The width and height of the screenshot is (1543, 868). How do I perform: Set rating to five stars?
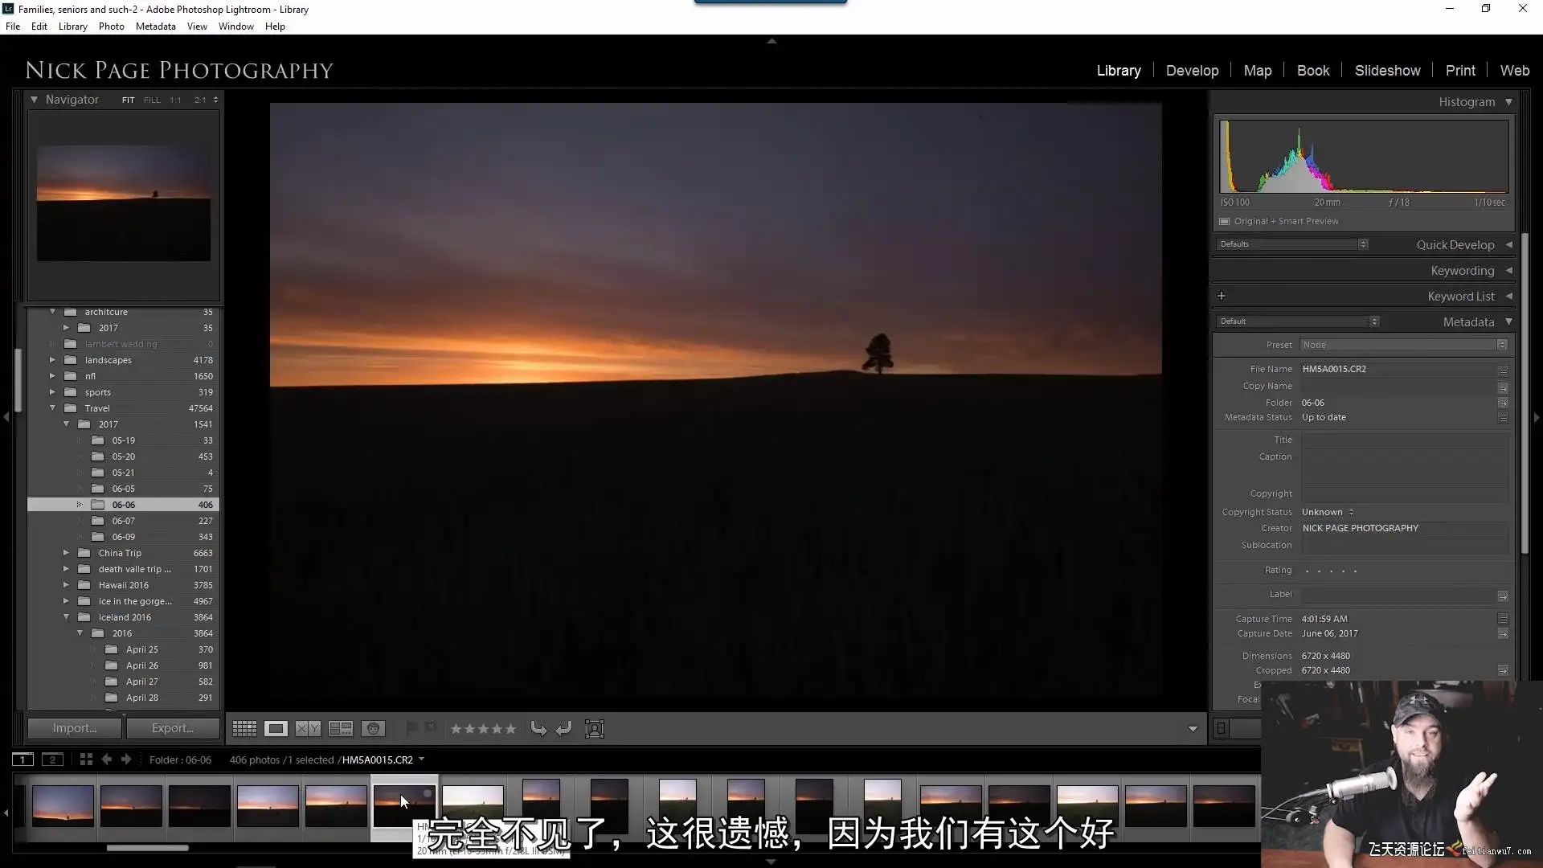coord(510,729)
